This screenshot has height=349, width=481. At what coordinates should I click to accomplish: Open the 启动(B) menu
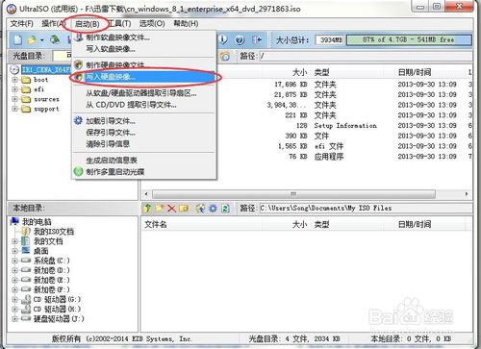(x=87, y=24)
